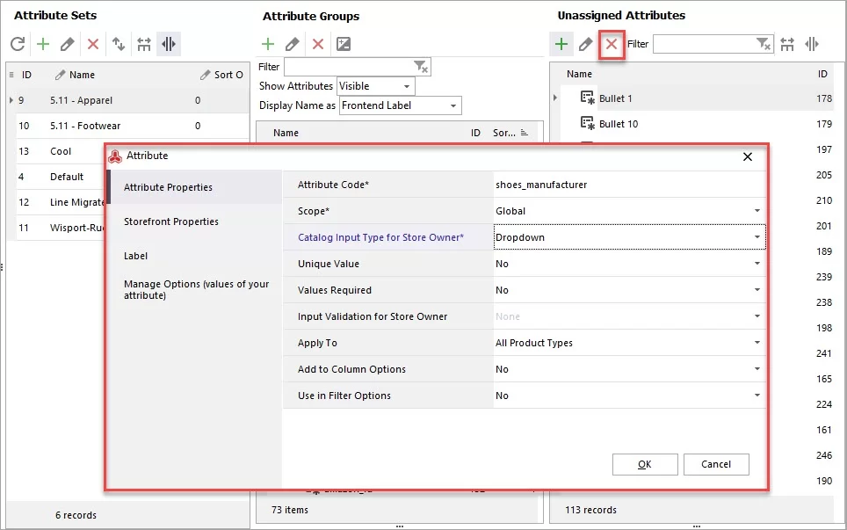The height and width of the screenshot is (530, 847).
Task: Click the sort/move arrows icon in Attribute Sets
Action: pos(119,44)
